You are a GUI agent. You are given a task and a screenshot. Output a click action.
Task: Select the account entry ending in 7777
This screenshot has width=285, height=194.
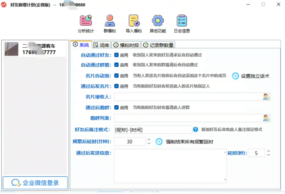(x=35, y=49)
